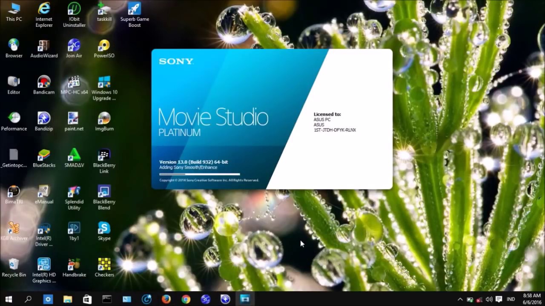Select the Browser desktop icon

(14, 49)
